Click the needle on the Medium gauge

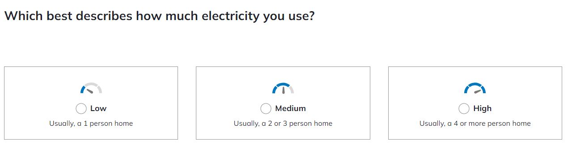tap(283, 90)
